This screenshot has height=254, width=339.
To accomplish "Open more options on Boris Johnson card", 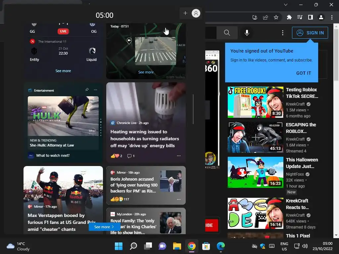I will [178, 199].
